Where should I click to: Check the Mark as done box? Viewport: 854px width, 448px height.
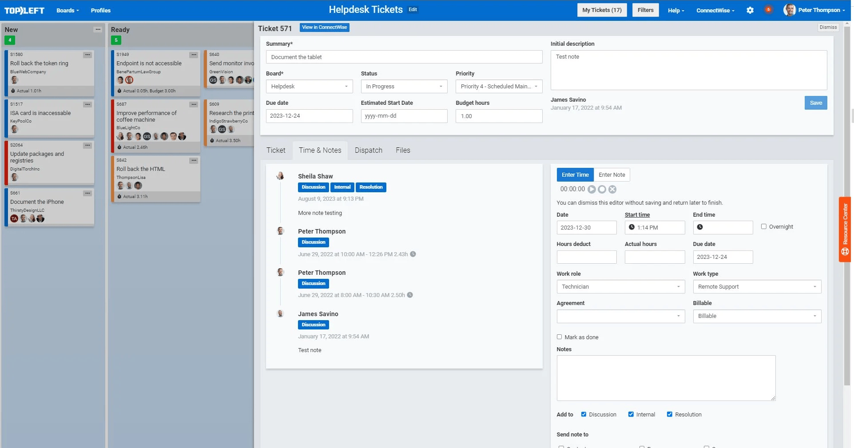click(x=560, y=337)
